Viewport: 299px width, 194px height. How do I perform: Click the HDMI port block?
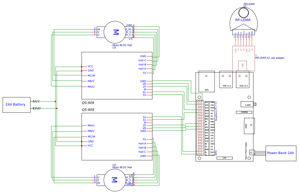249,126
